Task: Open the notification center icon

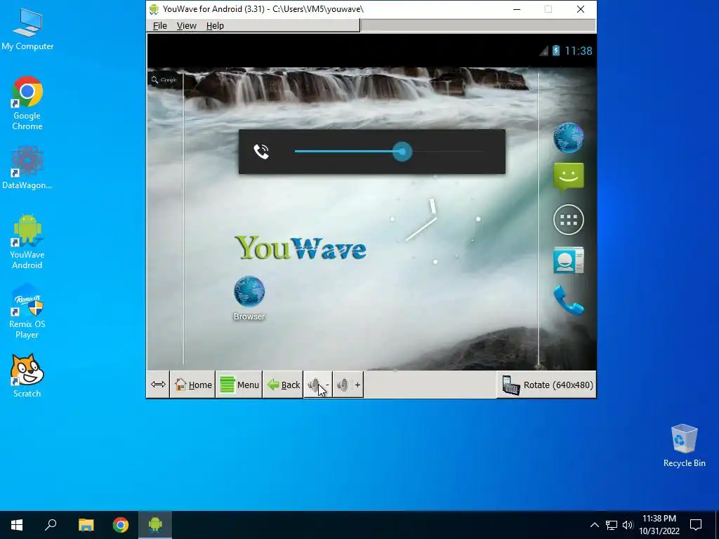Action: point(696,525)
